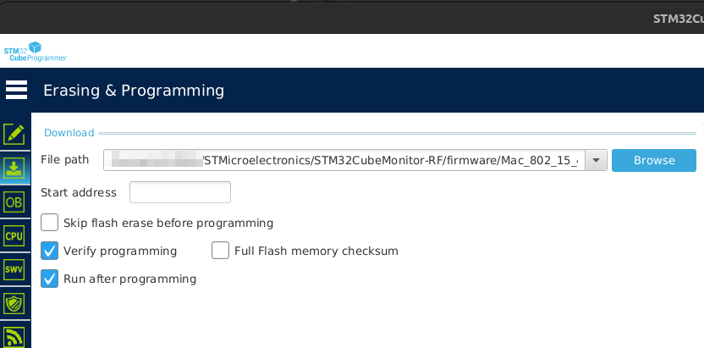Viewport: 704px width, 348px height.
Task: Click the Download section label
Action: tap(69, 133)
